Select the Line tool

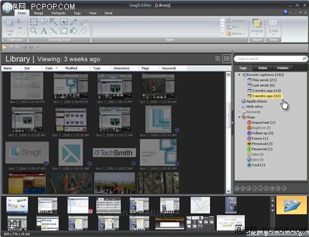point(54,31)
